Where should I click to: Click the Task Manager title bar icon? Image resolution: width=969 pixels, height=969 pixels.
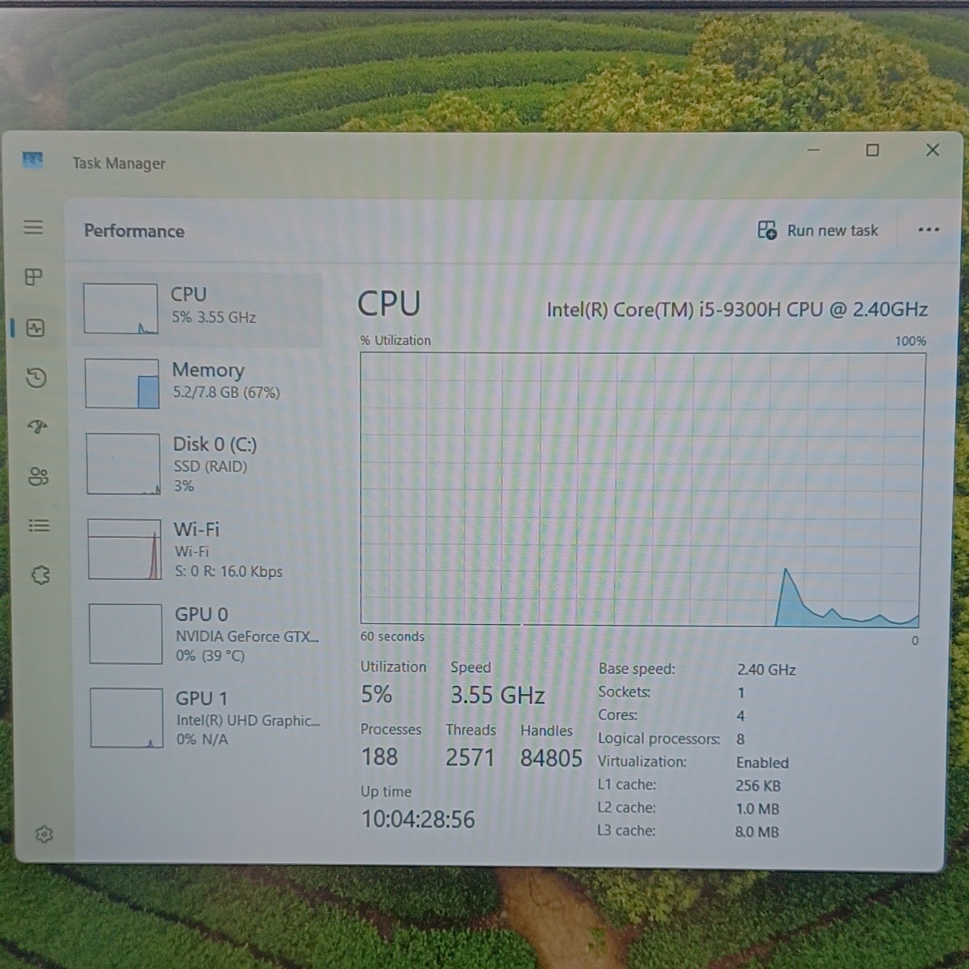point(32,160)
